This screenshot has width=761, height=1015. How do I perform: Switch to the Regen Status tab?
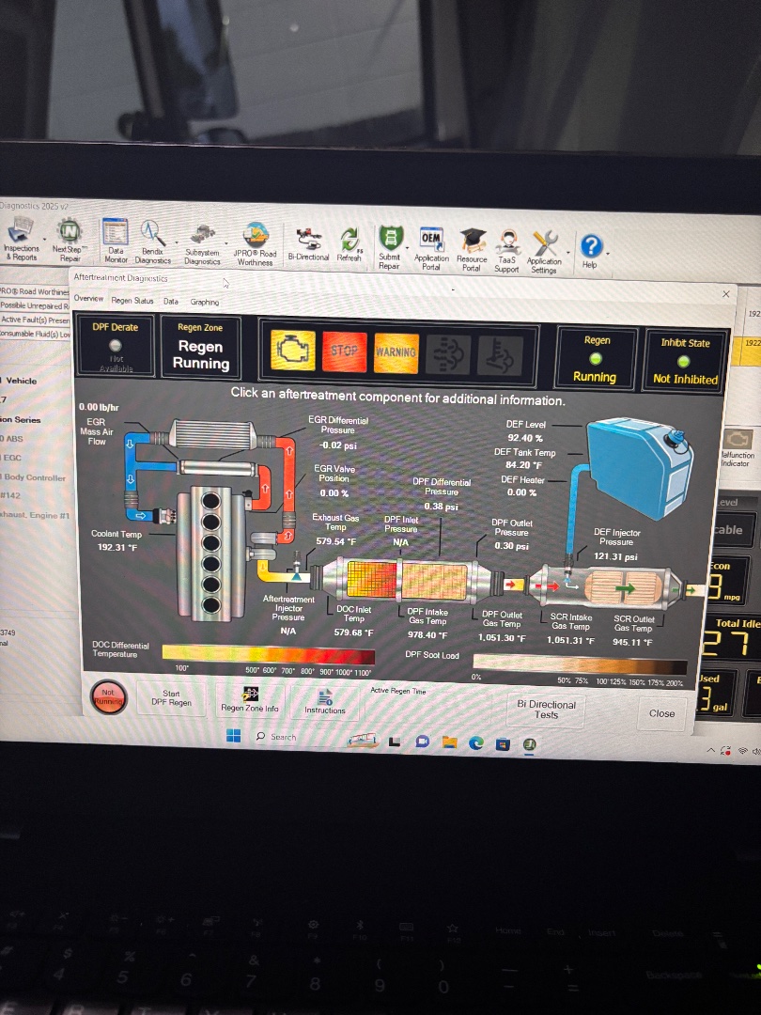point(132,301)
